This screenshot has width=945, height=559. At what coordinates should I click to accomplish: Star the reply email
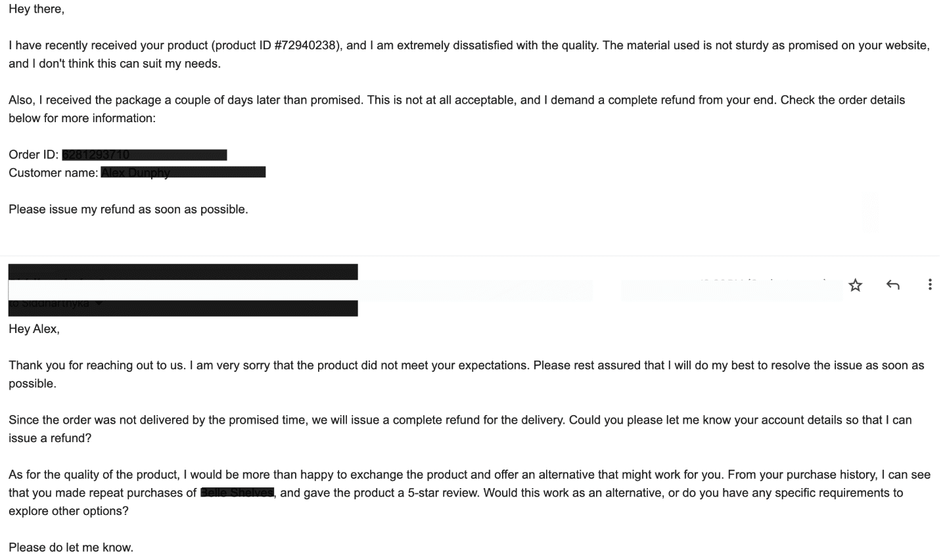855,285
